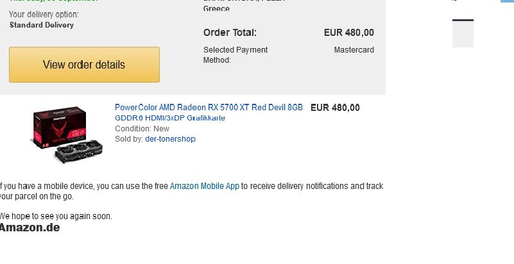
Task: Select the Order Total label
Action: point(230,33)
